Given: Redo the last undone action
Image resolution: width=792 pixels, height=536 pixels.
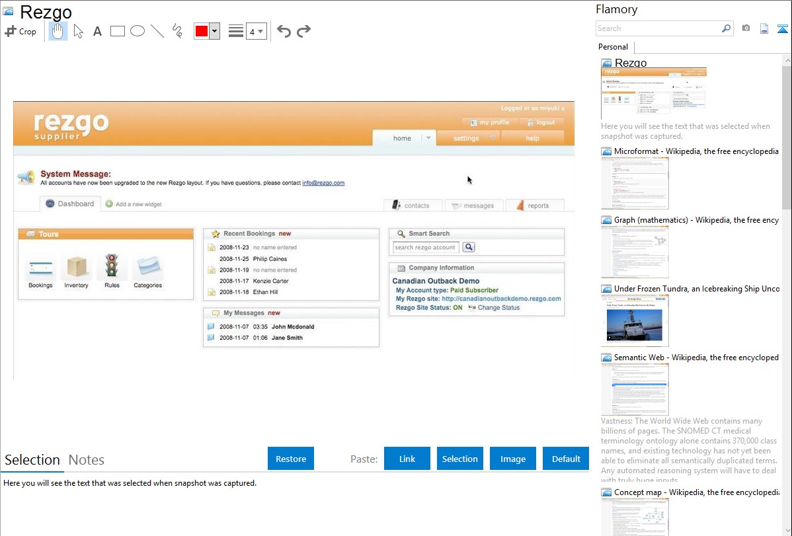Looking at the screenshot, I should click(x=303, y=31).
